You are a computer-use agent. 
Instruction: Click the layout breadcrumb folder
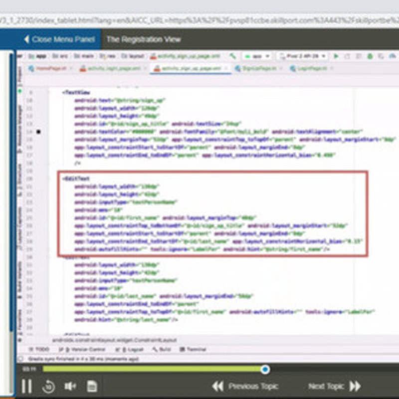132,56
